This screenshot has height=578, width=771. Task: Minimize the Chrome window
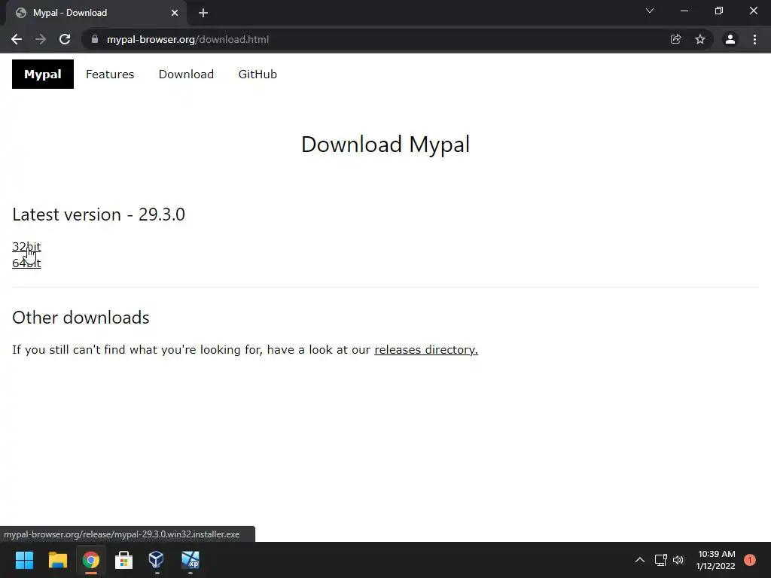684,11
